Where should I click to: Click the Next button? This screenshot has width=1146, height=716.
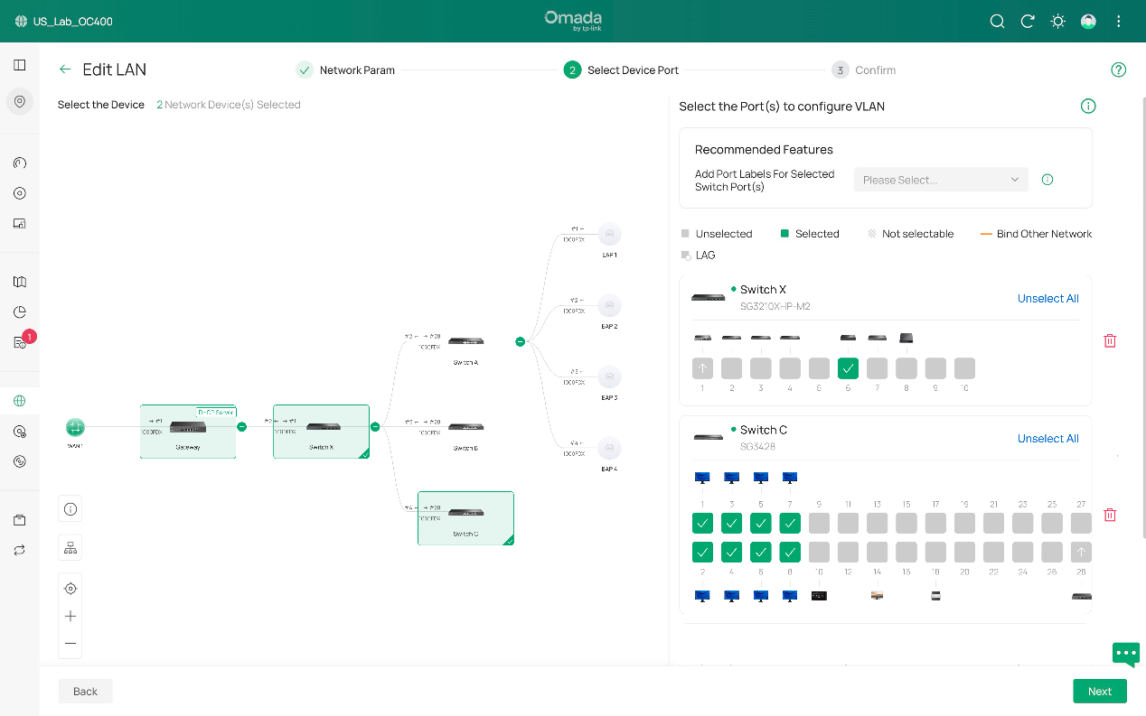1099,691
